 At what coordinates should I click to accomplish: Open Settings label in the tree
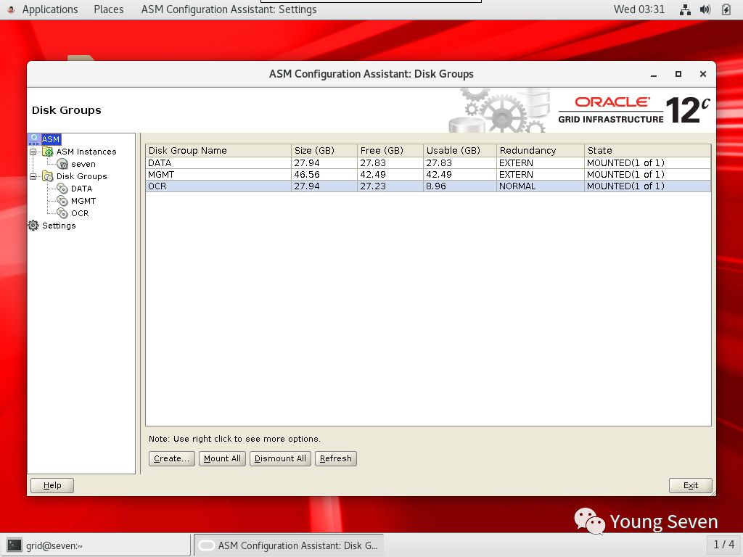[59, 226]
